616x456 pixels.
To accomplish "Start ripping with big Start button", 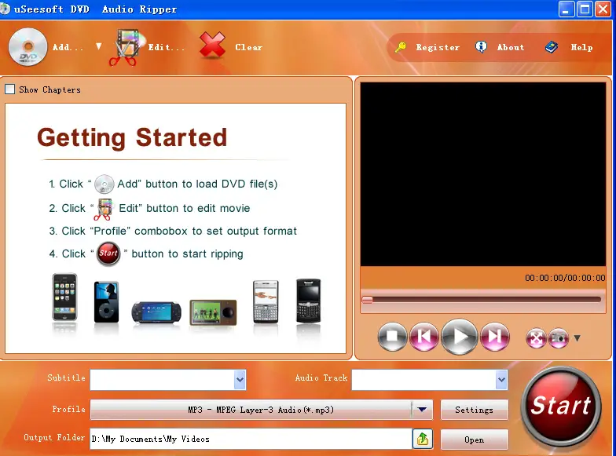I will [x=561, y=406].
